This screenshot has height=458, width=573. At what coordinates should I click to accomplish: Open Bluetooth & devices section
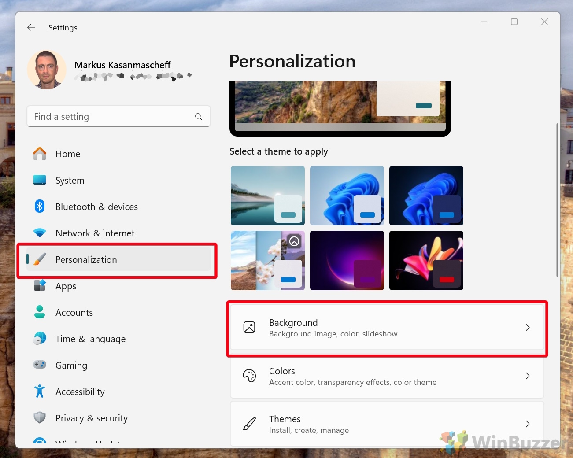point(118,207)
